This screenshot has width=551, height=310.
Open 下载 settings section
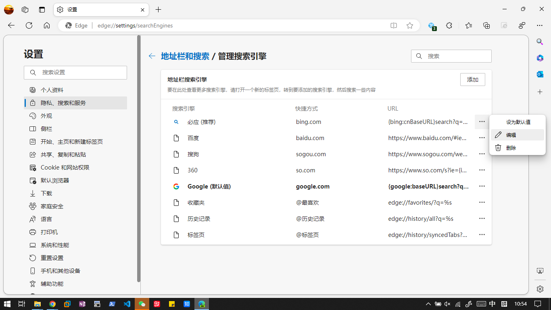75,193
